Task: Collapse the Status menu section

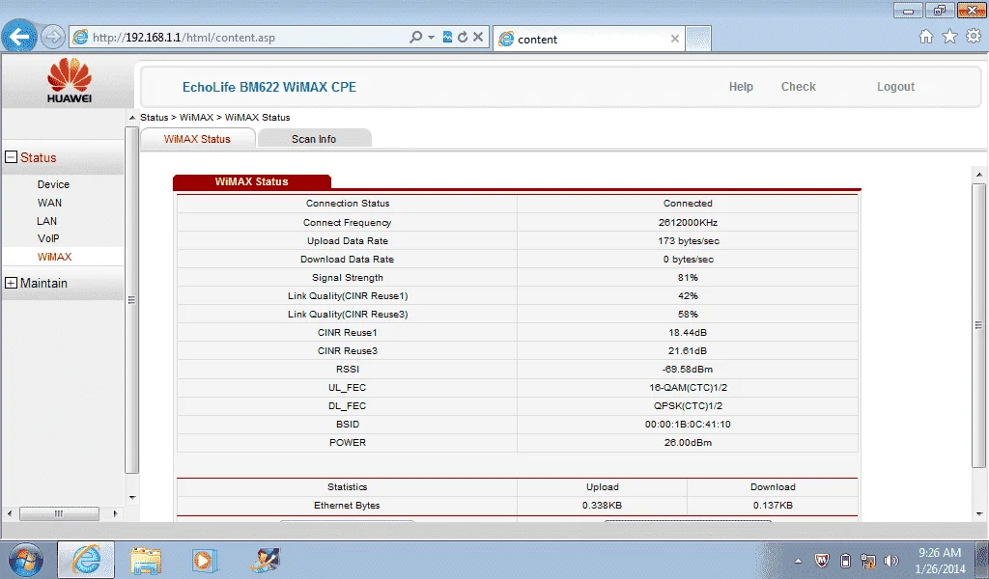Action: [12, 157]
